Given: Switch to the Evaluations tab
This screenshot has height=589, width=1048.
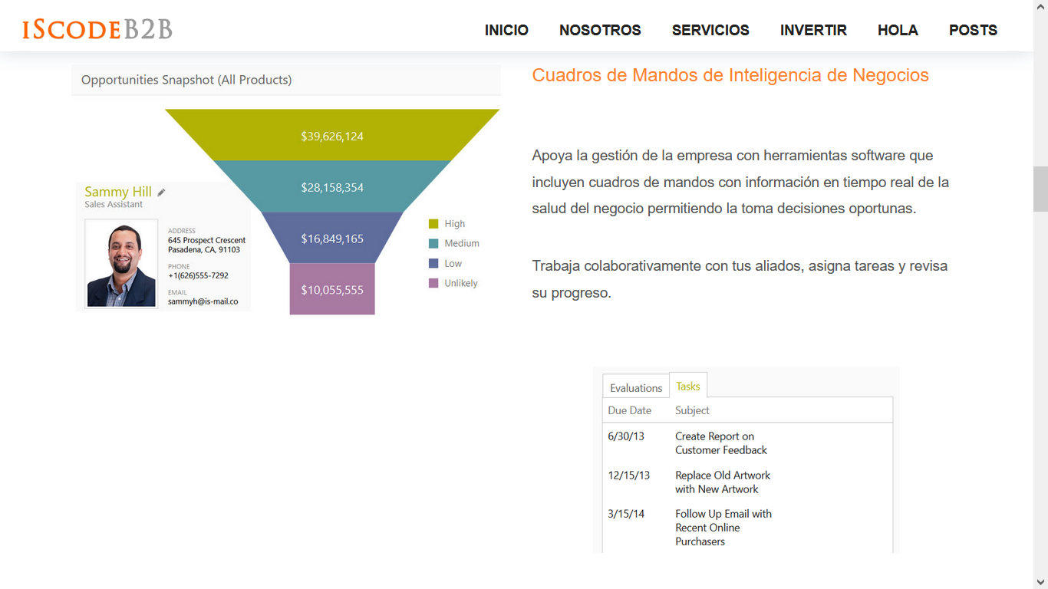Looking at the screenshot, I should tap(636, 387).
